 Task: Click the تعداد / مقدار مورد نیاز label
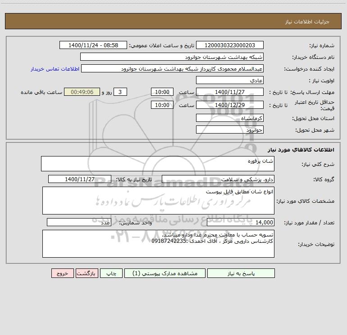click(309, 223)
